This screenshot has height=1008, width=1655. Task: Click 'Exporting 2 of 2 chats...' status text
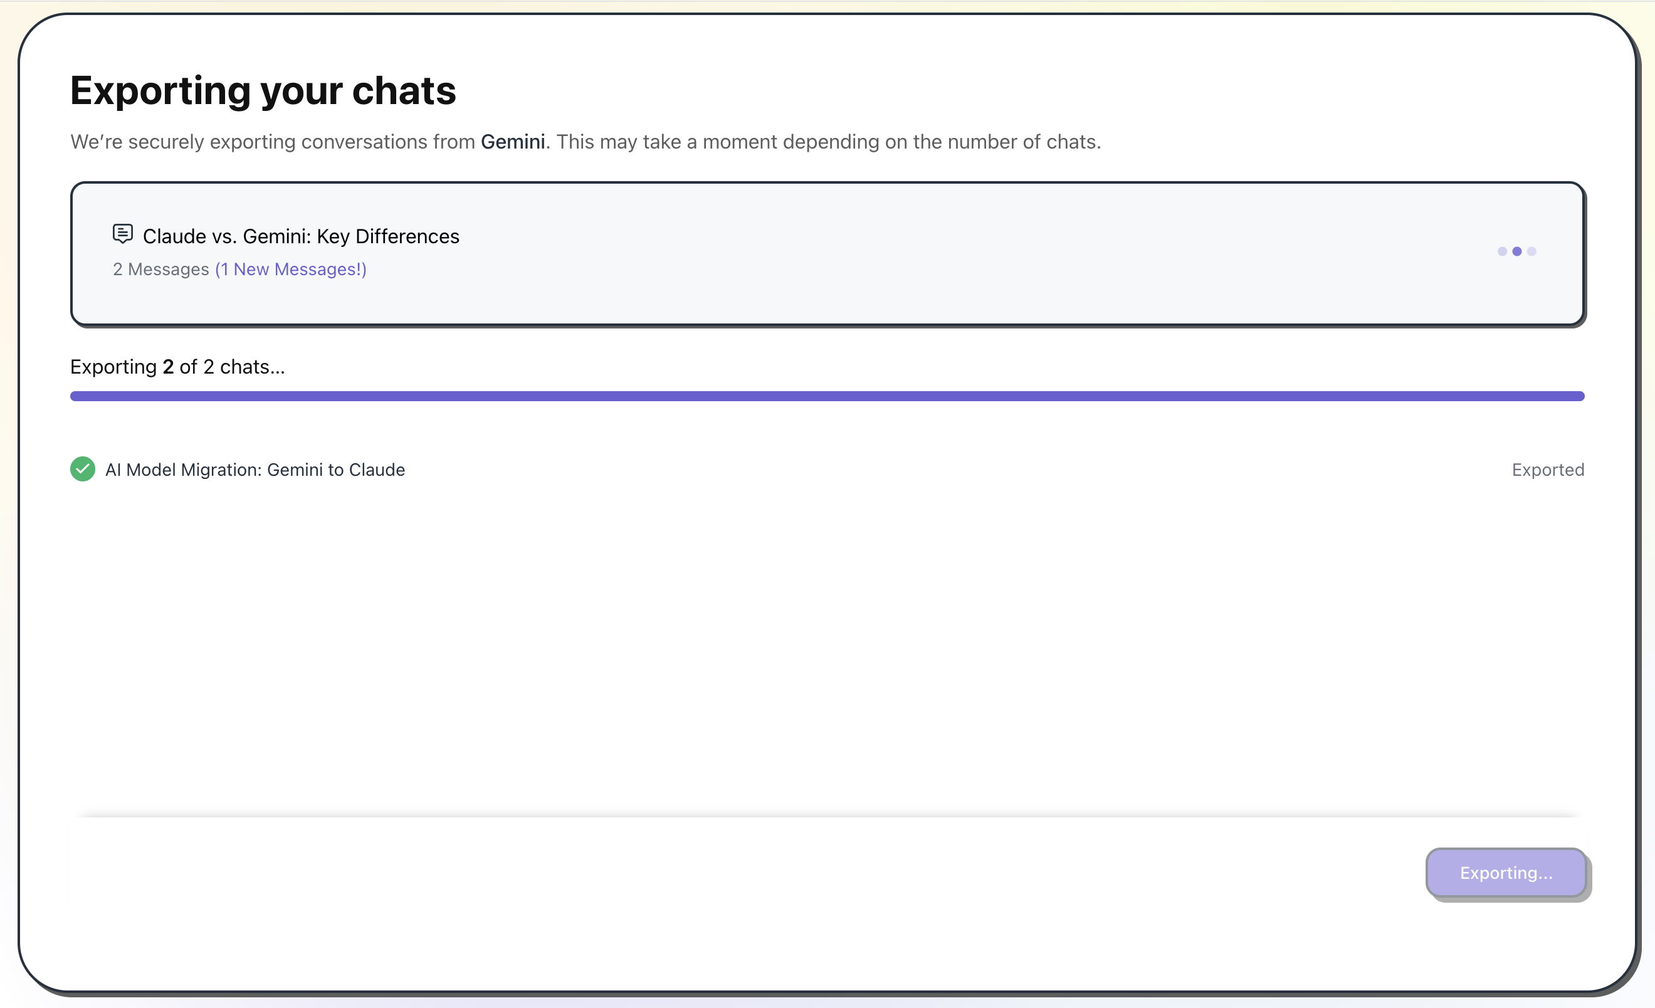[177, 367]
